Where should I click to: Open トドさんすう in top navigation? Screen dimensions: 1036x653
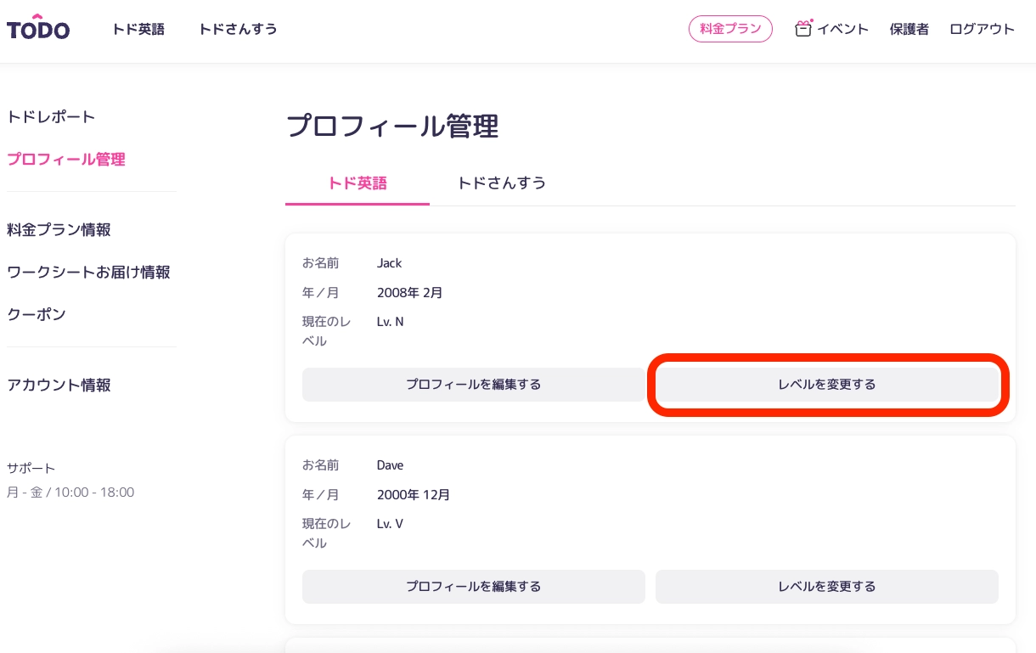(x=238, y=29)
